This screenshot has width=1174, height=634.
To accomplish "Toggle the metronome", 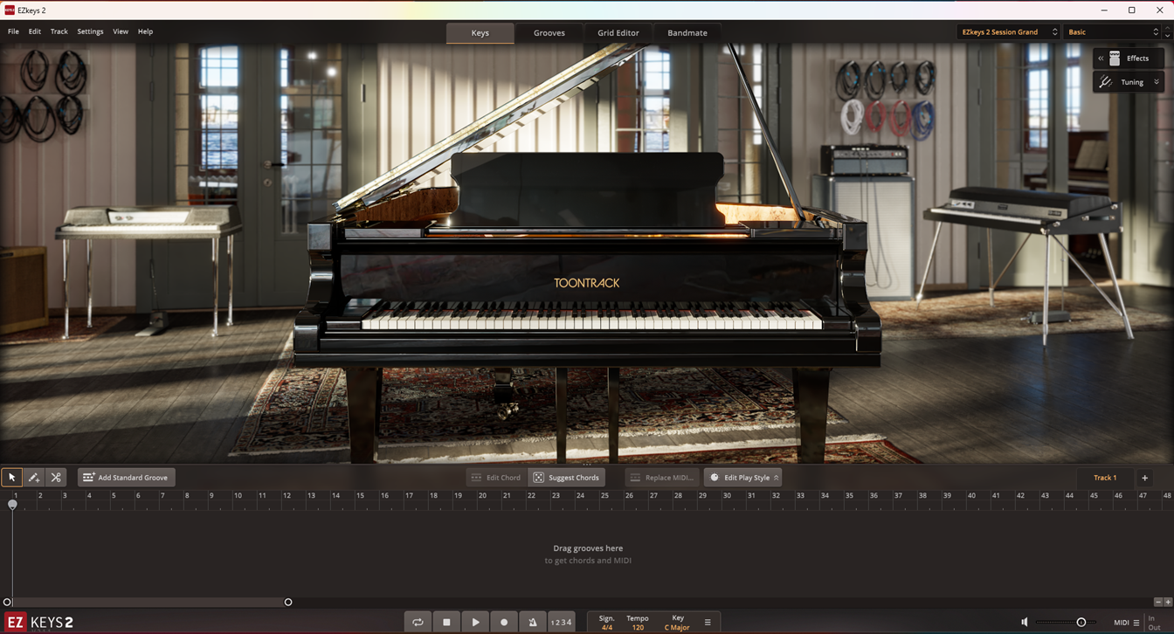I will (533, 623).
